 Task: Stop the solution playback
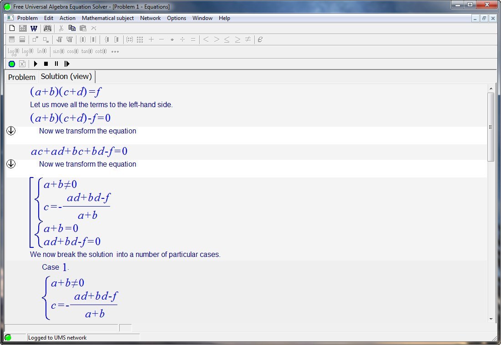(46, 64)
